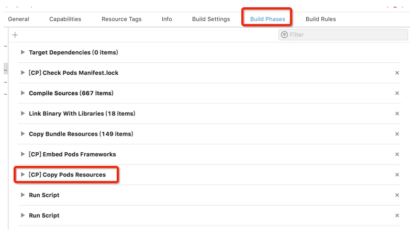413x237 pixels.
Task: Select the Resource Tags tab
Action: coord(121,19)
